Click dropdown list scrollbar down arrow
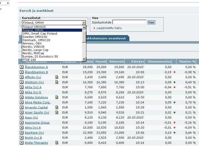199x146 pixels. pos(84,59)
